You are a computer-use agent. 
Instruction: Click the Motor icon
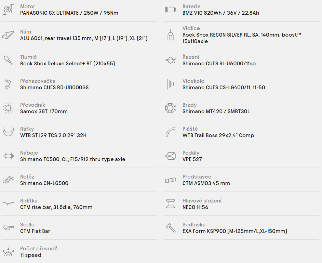point(8,10)
